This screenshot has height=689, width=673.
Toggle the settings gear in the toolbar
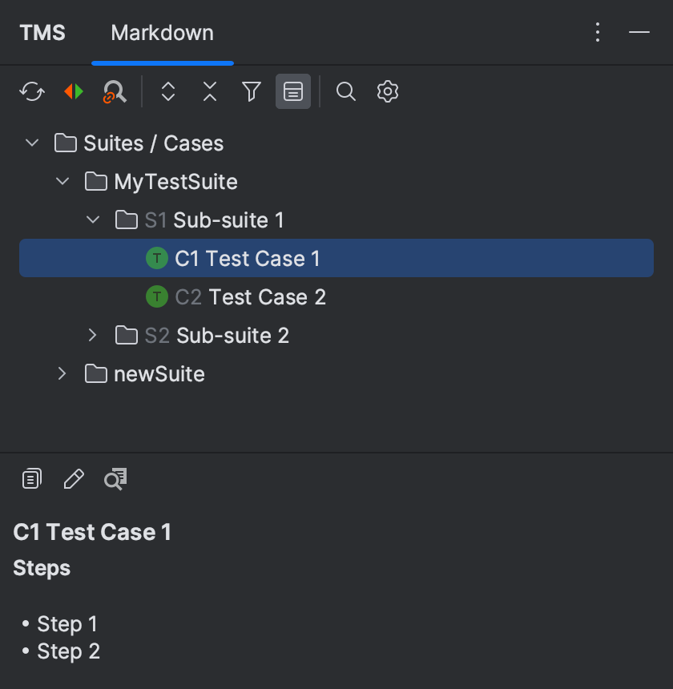click(x=387, y=91)
